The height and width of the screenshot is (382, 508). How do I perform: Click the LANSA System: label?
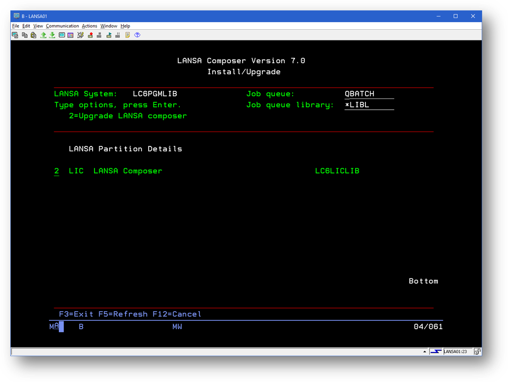[86, 94]
